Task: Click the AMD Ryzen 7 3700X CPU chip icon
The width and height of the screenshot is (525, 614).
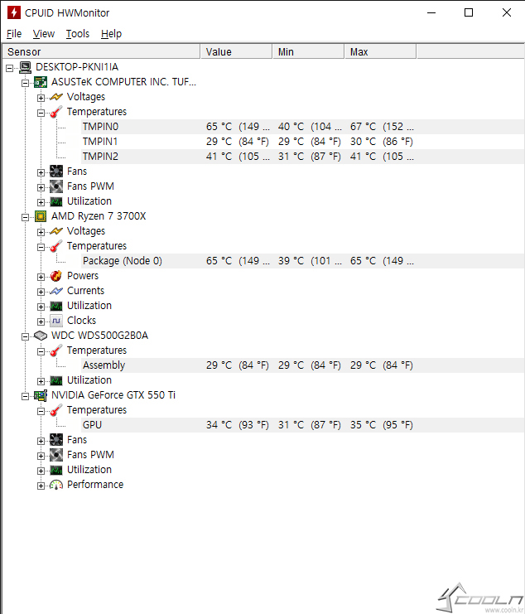Action: pyautogui.click(x=41, y=216)
